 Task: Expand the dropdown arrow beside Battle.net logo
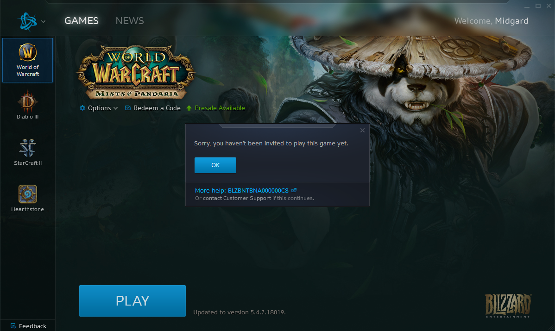point(43,22)
